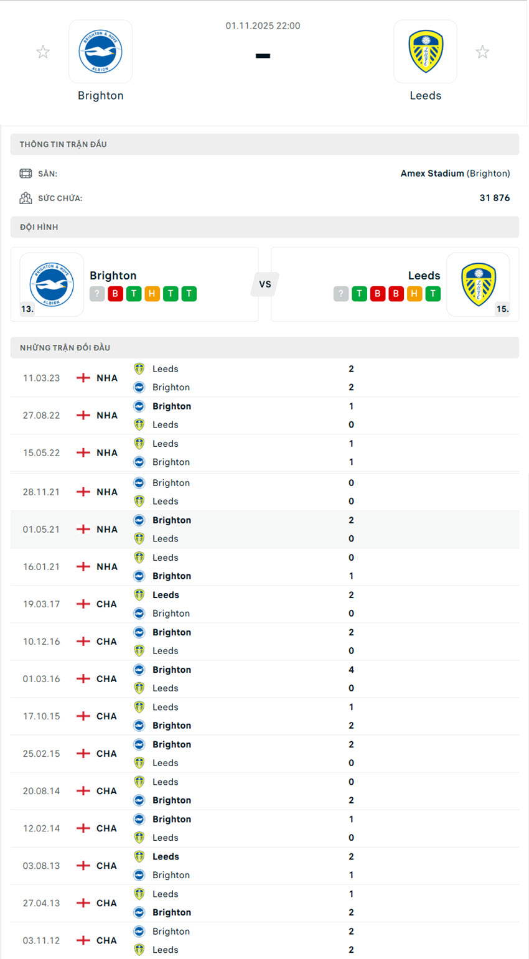Click the VS badge between team lineups
Viewport: 529px width, 959px height.
tap(264, 284)
